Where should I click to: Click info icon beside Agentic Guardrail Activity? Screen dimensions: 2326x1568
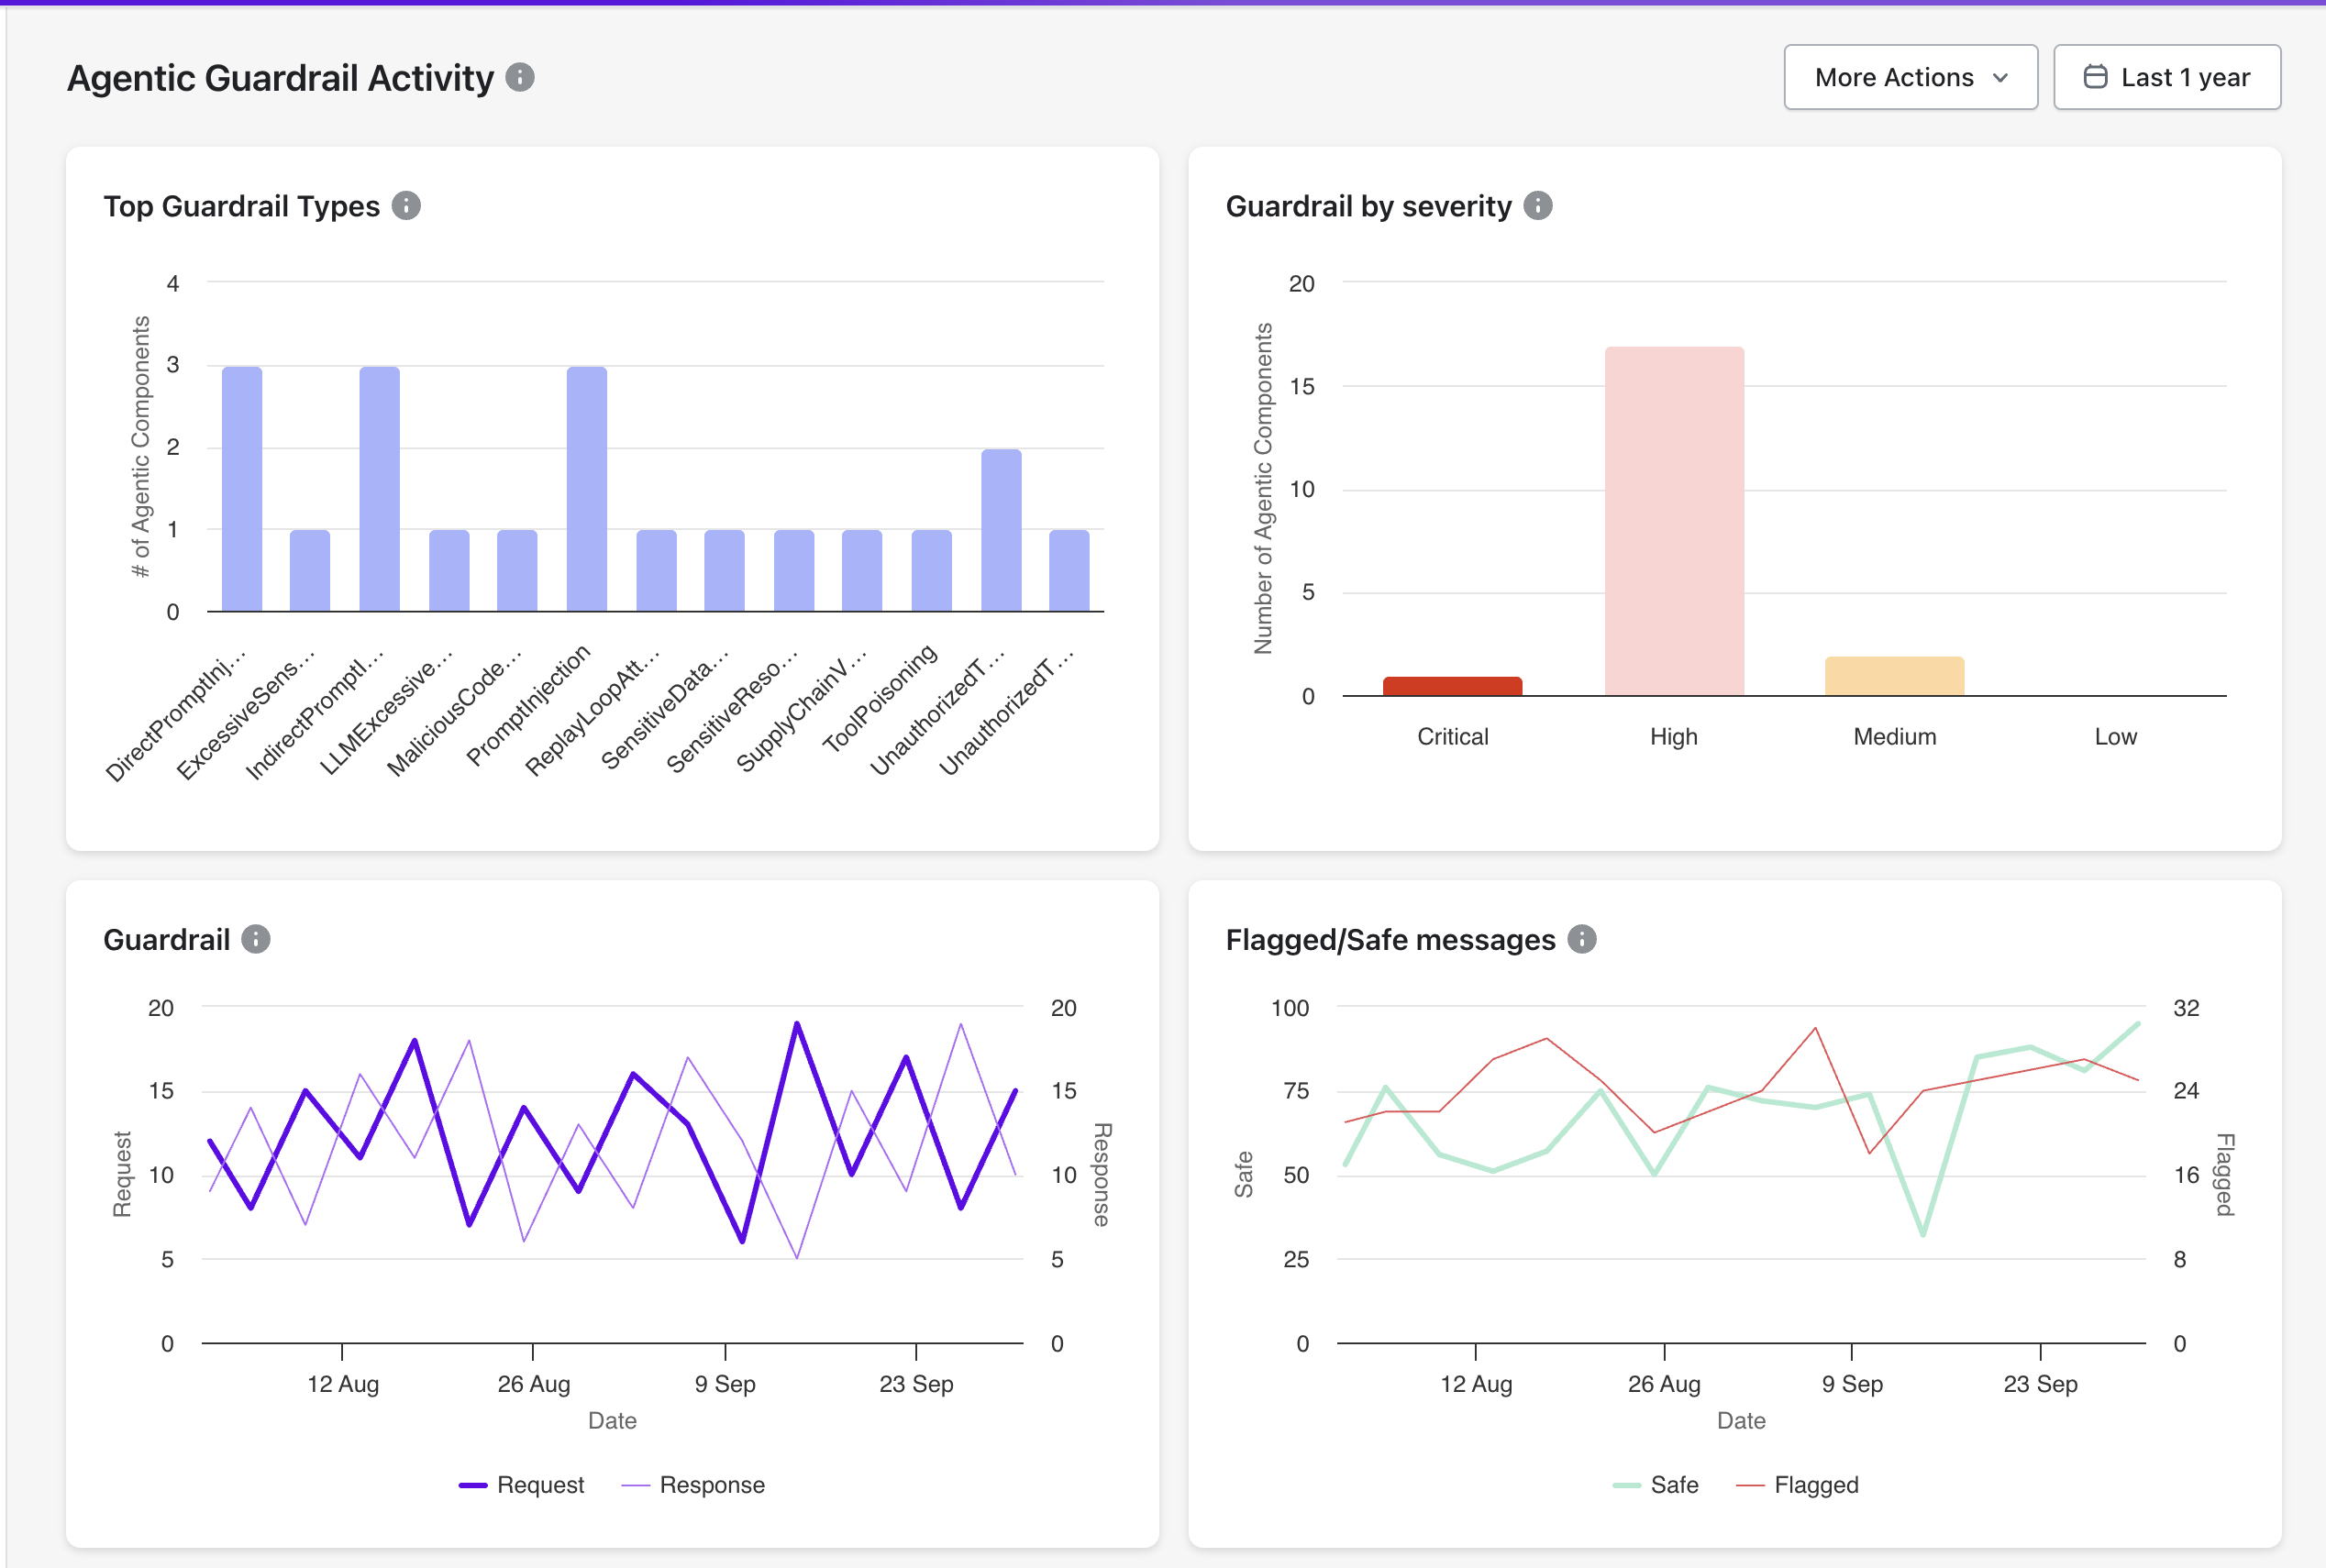pyautogui.click(x=520, y=77)
